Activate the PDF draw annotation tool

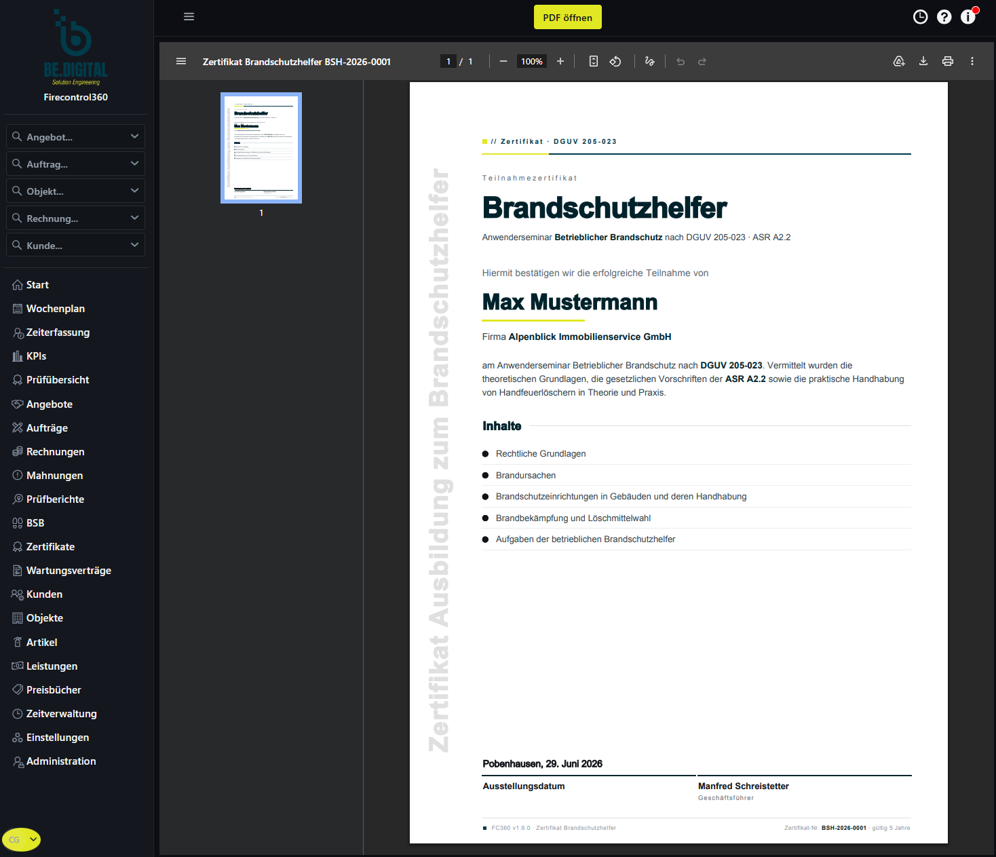coord(649,61)
